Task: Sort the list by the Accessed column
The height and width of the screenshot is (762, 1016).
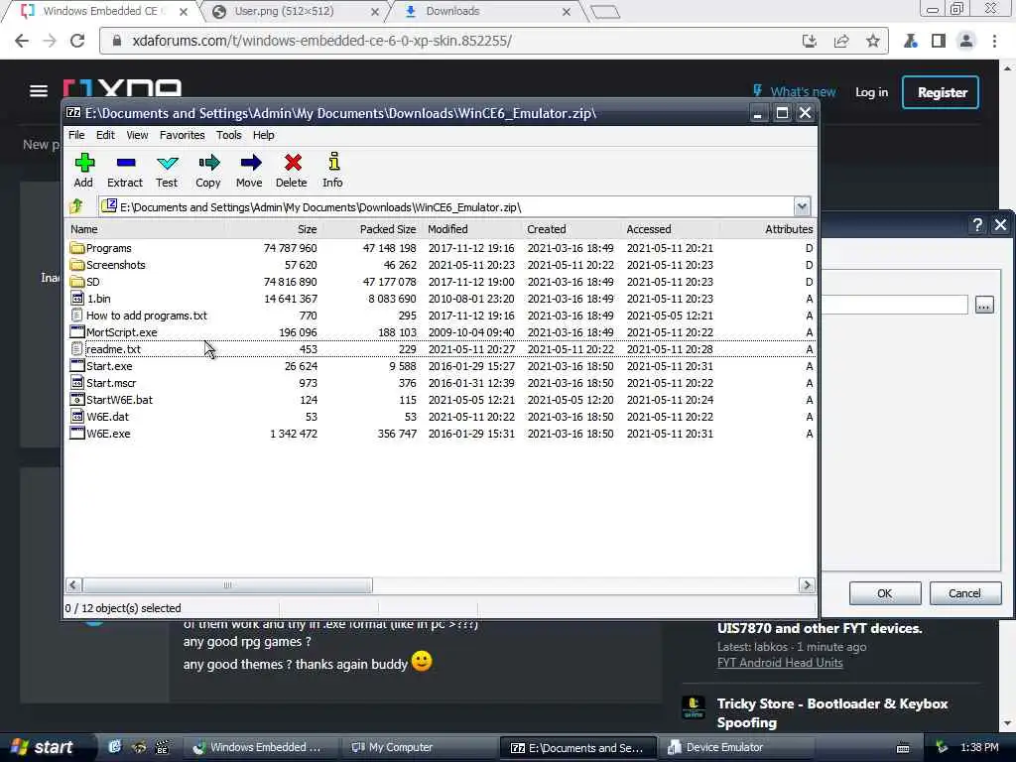Action: (x=670, y=229)
